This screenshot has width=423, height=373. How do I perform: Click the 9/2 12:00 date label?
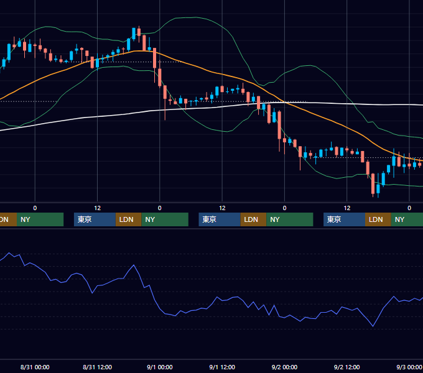346,367
